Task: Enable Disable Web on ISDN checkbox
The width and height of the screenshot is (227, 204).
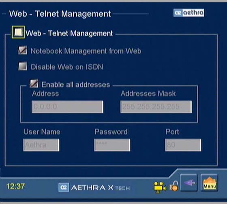Action: [23, 66]
